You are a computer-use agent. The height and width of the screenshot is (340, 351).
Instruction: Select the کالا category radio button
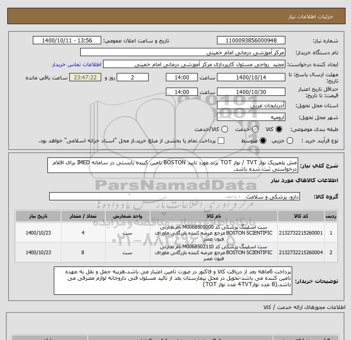tap(279, 129)
